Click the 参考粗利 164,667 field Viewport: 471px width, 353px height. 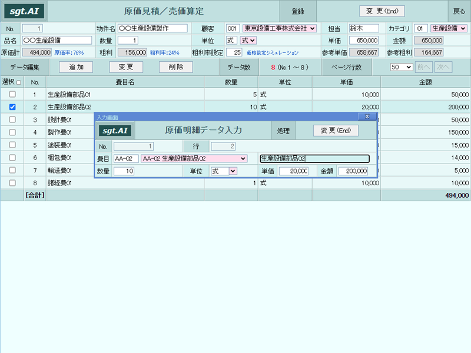429,52
